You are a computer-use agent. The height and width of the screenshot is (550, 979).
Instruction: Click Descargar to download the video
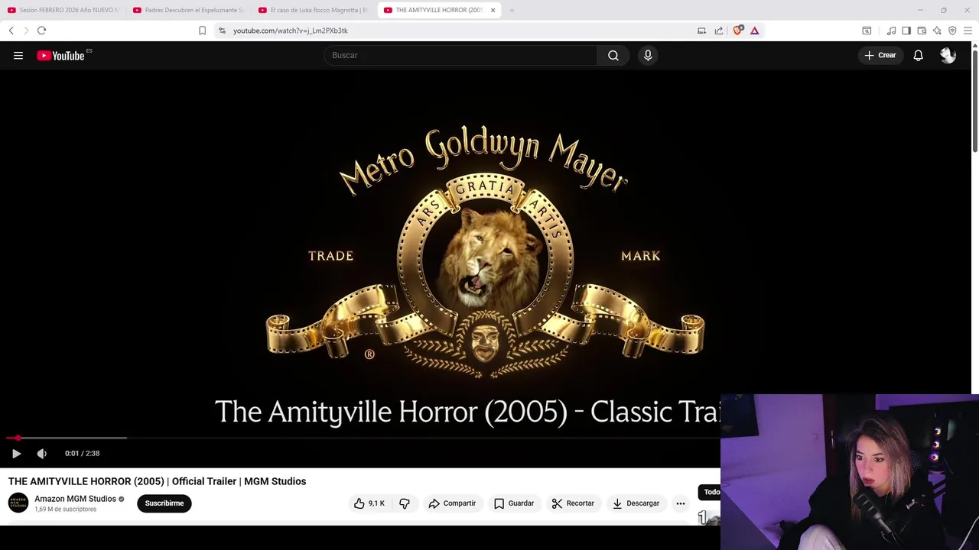click(x=636, y=503)
